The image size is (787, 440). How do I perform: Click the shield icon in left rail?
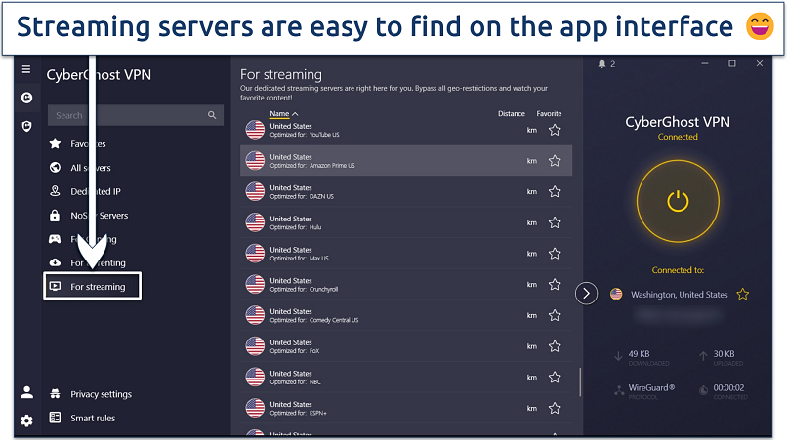26,126
